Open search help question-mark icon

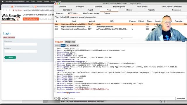[x=56, y=99]
